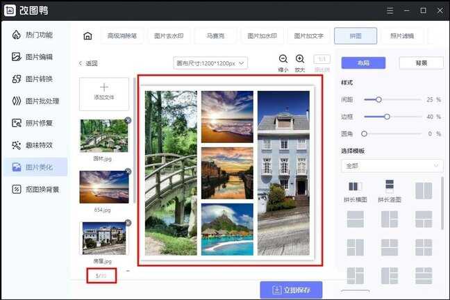
Task: Click the tropical island photo in collage
Action: tap(227, 229)
